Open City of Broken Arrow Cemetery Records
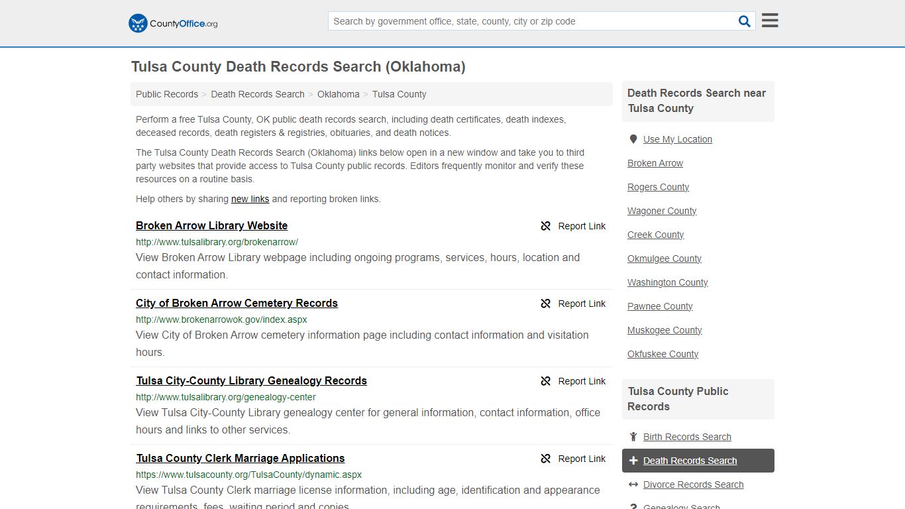 click(237, 303)
